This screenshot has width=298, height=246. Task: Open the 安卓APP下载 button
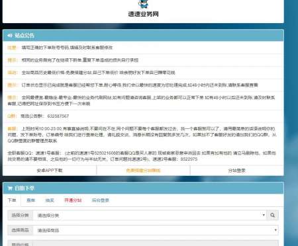coord(50,171)
